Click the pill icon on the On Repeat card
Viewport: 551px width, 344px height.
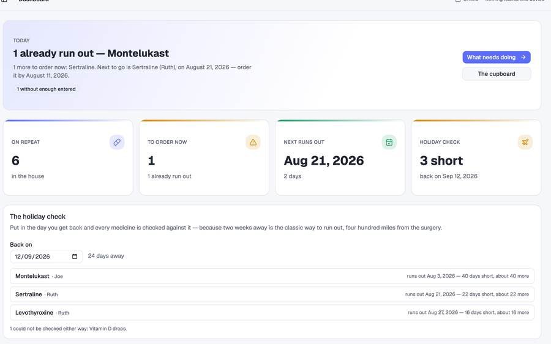117,142
